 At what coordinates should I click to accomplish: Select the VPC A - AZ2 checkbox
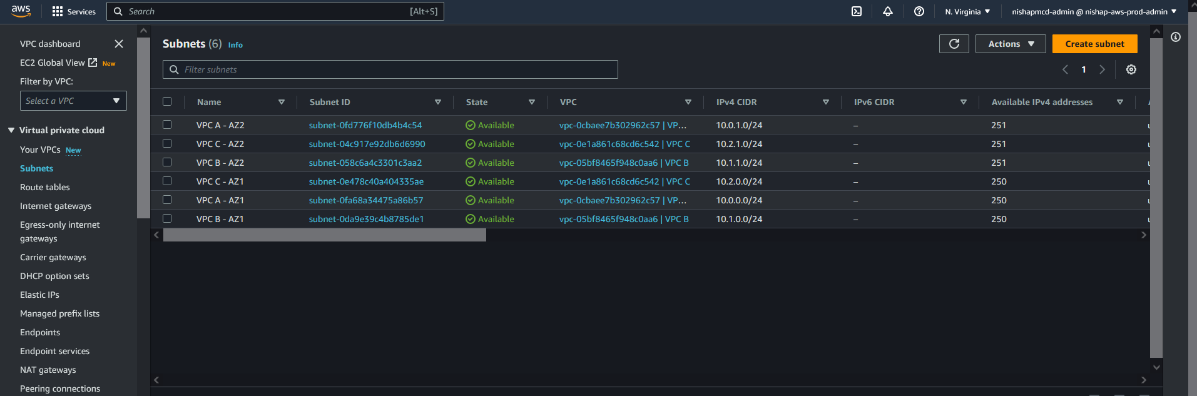click(x=167, y=124)
